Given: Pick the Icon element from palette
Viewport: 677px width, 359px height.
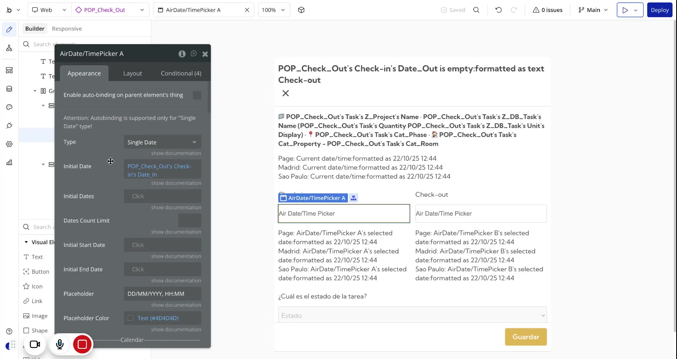Looking at the screenshot, I should [x=33, y=286].
